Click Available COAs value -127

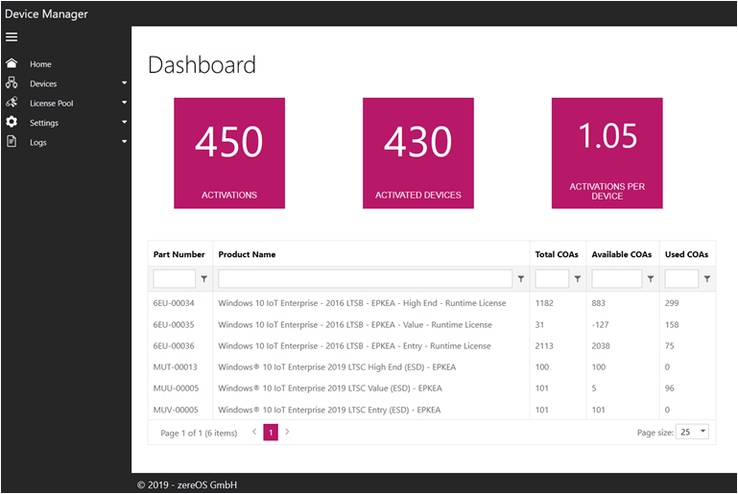(600, 324)
